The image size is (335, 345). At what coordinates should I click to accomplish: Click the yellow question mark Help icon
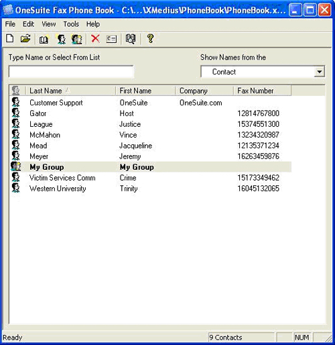coord(150,38)
